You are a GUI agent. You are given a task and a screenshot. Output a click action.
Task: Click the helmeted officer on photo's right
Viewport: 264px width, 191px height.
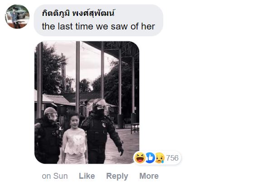tap(101, 132)
